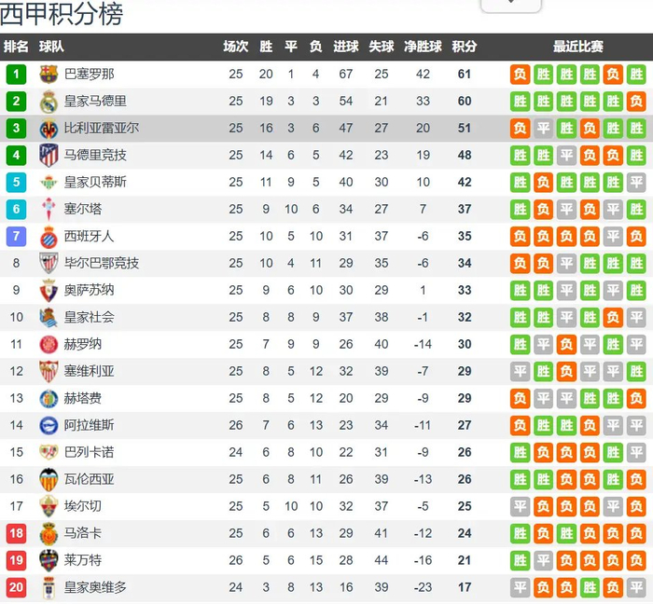The height and width of the screenshot is (604, 653).
Task: Click the 马洛卡 team name
Action: coord(83,534)
